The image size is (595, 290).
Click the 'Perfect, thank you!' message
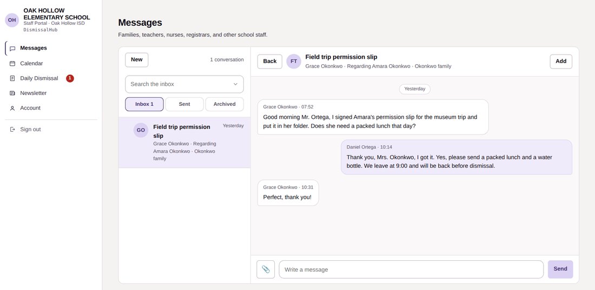pyautogui.click(x=288, y=193)
